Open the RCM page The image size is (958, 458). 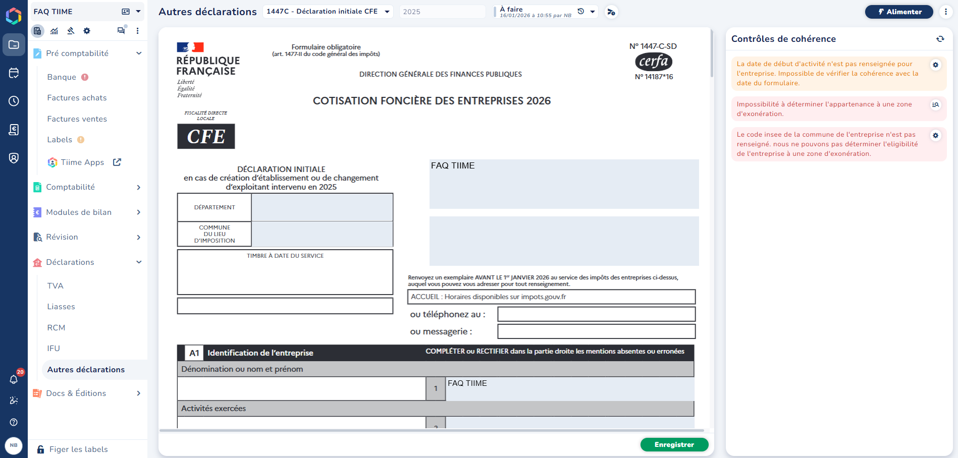(x=56, y=328)
